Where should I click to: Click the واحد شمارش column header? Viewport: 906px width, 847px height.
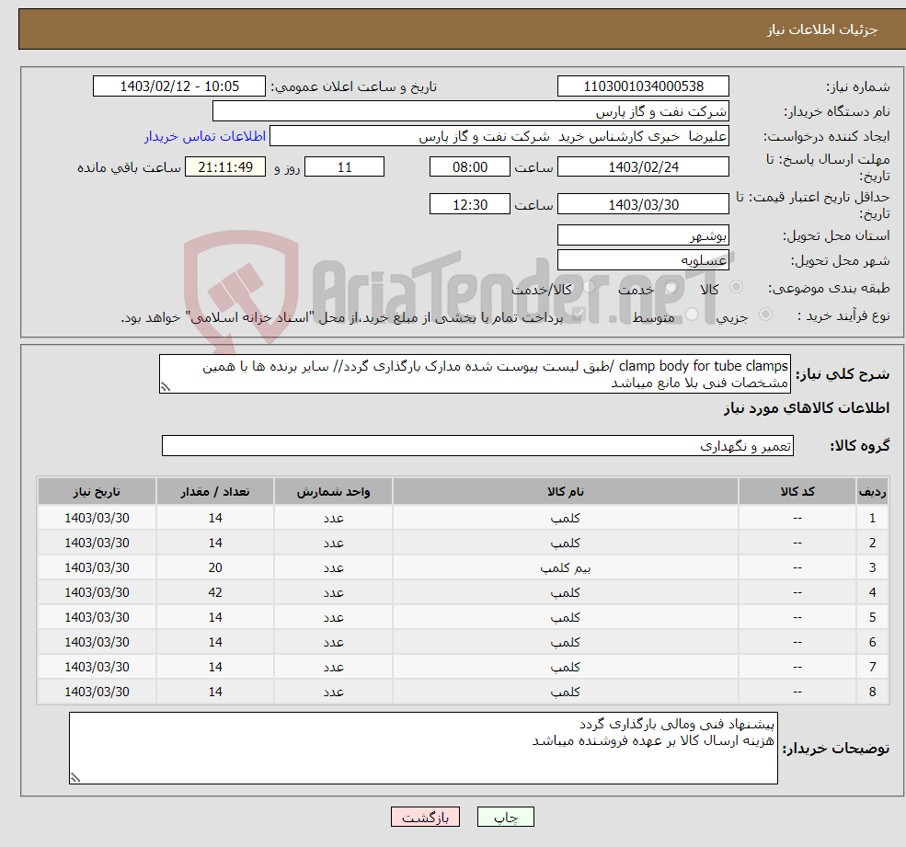tap(333, 491)
